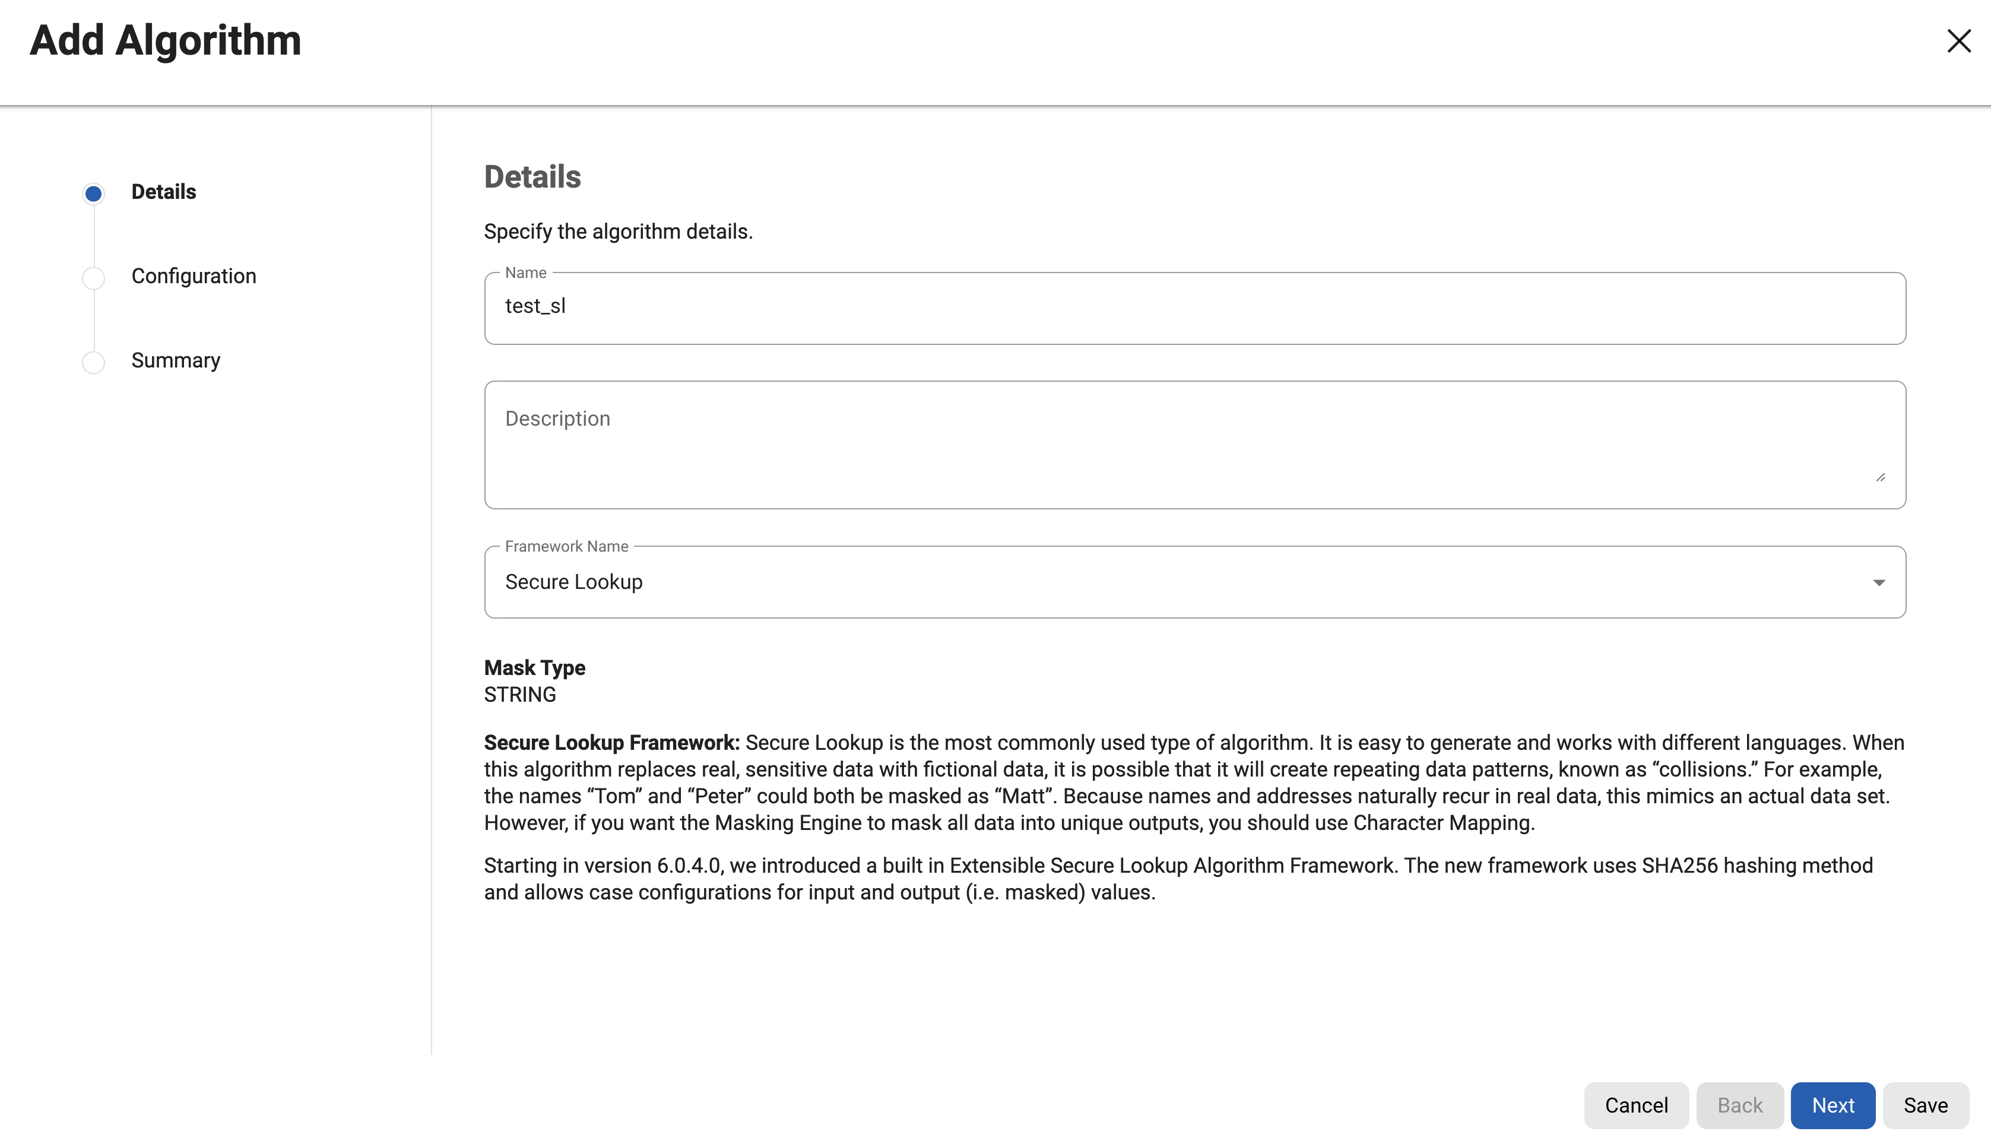Screen dimensions: 1991x1147
Task: Click the bold 'Secure Lookup Framework:' text
Action: pyautogui.click(x=611, y=743)
